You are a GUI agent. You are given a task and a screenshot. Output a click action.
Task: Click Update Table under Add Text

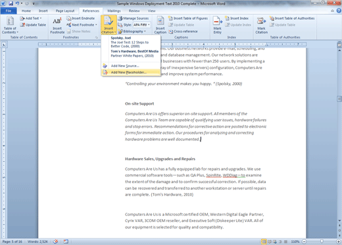tap(33, 25)
